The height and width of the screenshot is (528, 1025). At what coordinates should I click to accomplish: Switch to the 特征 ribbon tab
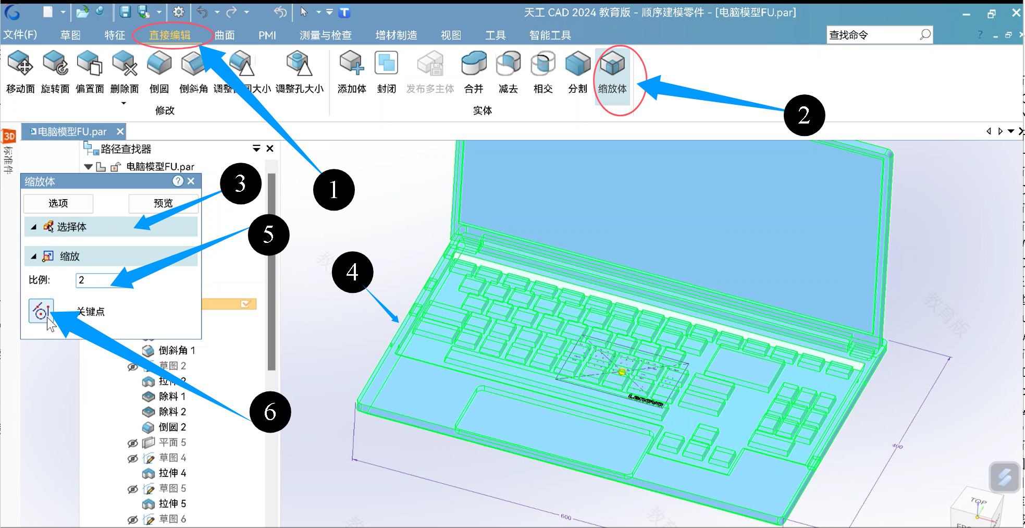(115, 35)
